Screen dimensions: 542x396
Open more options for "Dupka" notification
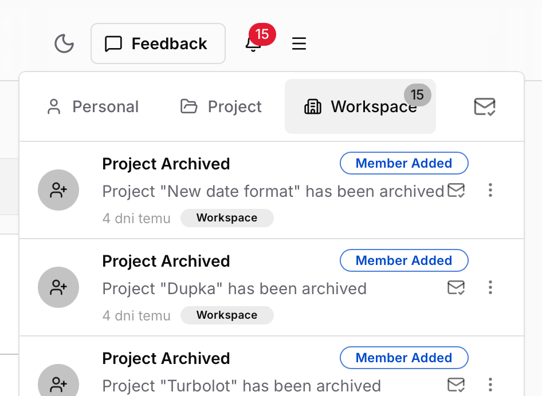click(x=490, y=287)
